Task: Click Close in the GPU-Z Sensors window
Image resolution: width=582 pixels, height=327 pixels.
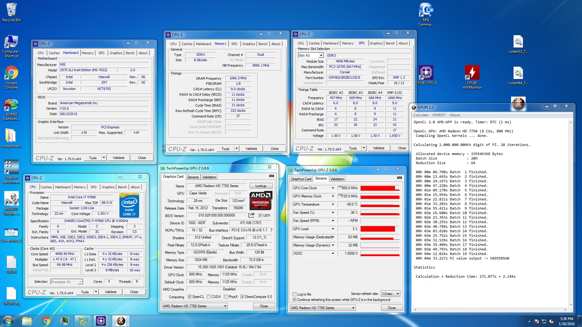Action: [392, 308]
